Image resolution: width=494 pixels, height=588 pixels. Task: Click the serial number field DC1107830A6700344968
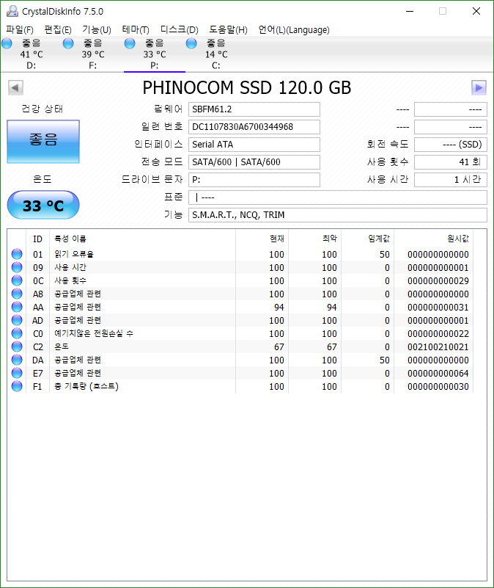tap(254, 127)
